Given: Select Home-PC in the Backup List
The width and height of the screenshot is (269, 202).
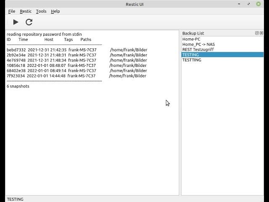Looking at the screenshot, I should coord(222,39).
